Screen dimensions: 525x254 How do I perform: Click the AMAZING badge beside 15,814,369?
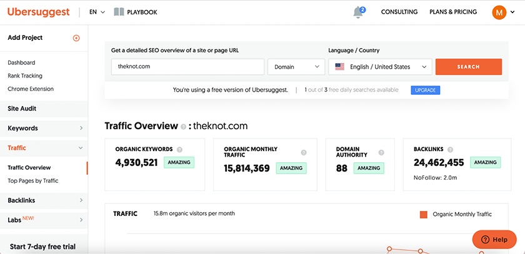[291, 169]
